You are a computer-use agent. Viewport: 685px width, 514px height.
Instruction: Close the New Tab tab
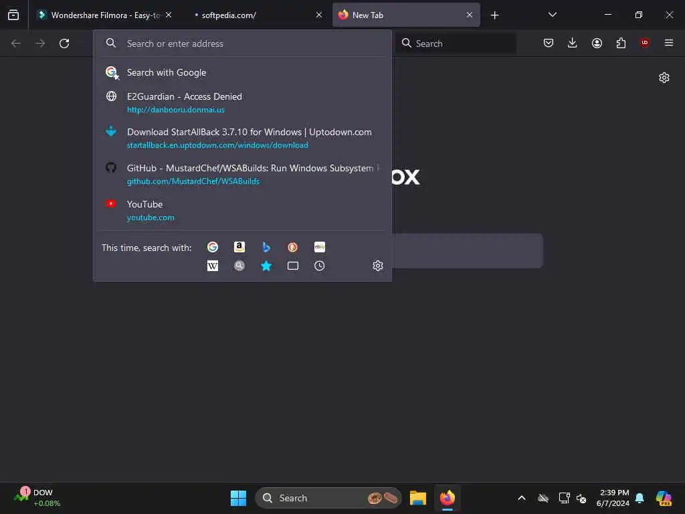point(469,15)
